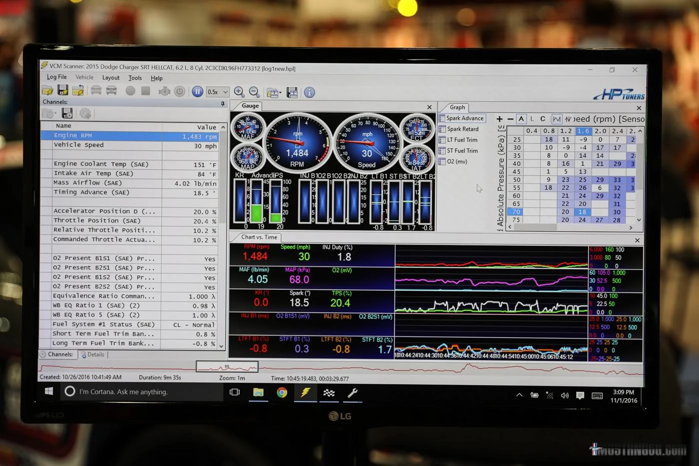Screen dimensions: 699x466
Task: Open the 0.5x playback speed dropdown
Action: [217, 92]
